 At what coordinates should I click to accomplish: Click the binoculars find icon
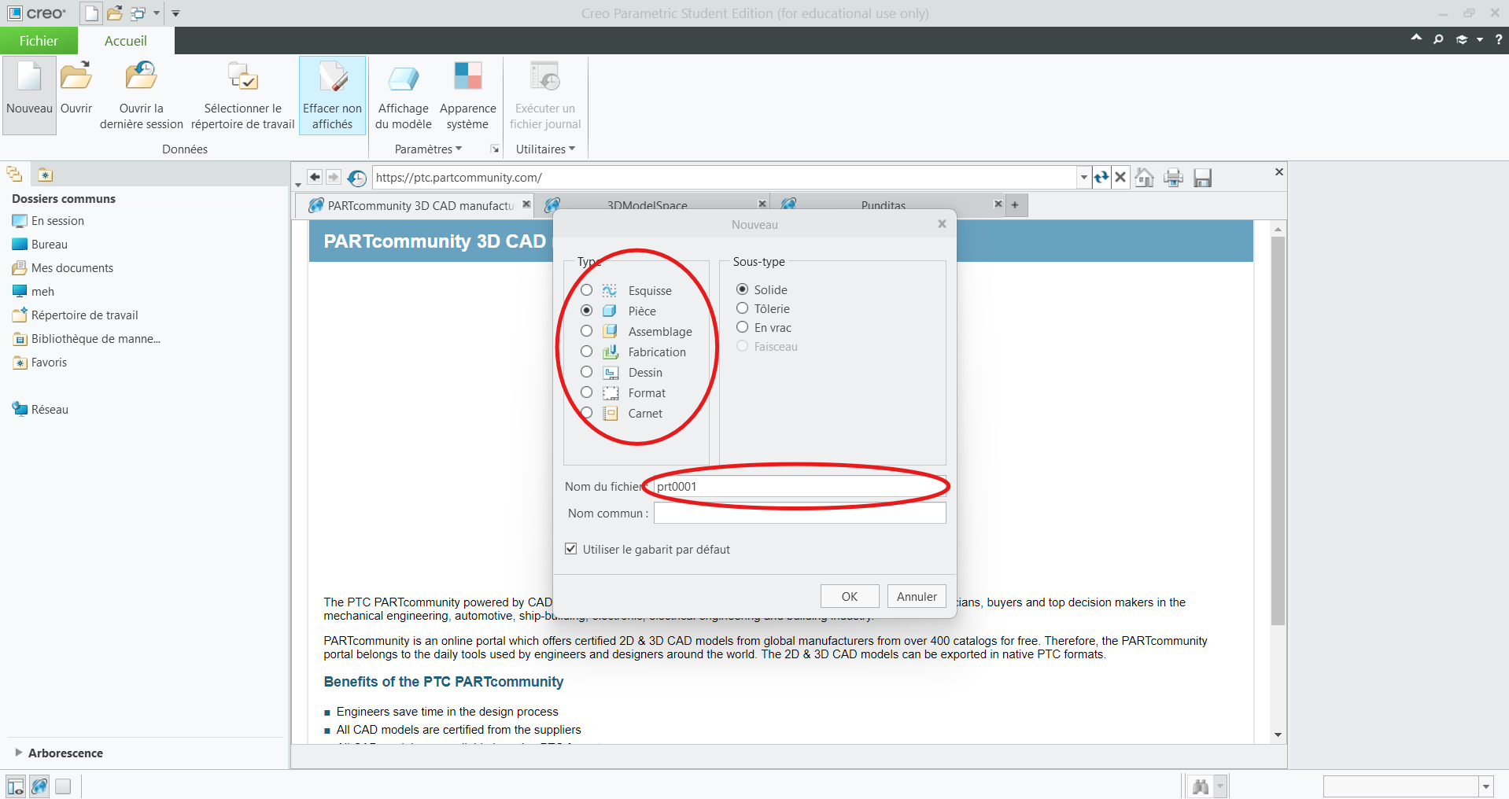click(1201, 786)
